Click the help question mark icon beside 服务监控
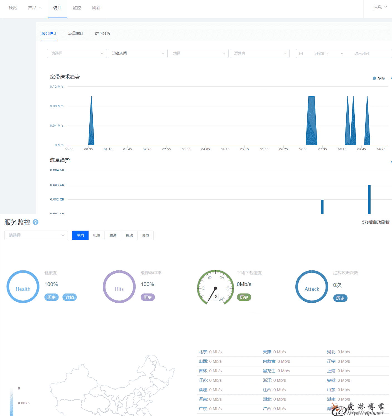The height and width of the screenshot is (416, 392). tap(35, 222)
